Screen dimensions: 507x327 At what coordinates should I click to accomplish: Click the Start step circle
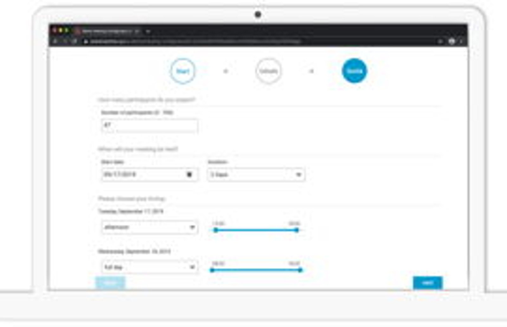tap(183, 71)
